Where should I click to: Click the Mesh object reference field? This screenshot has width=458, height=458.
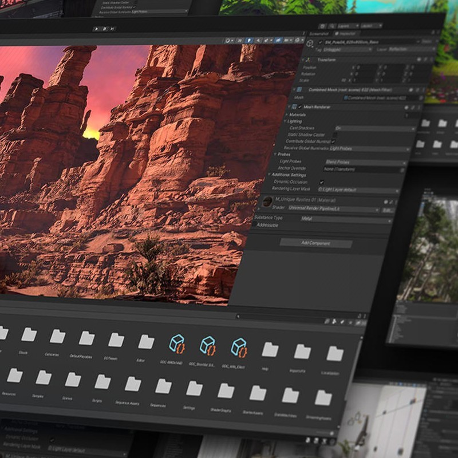[x=382, y=98]
